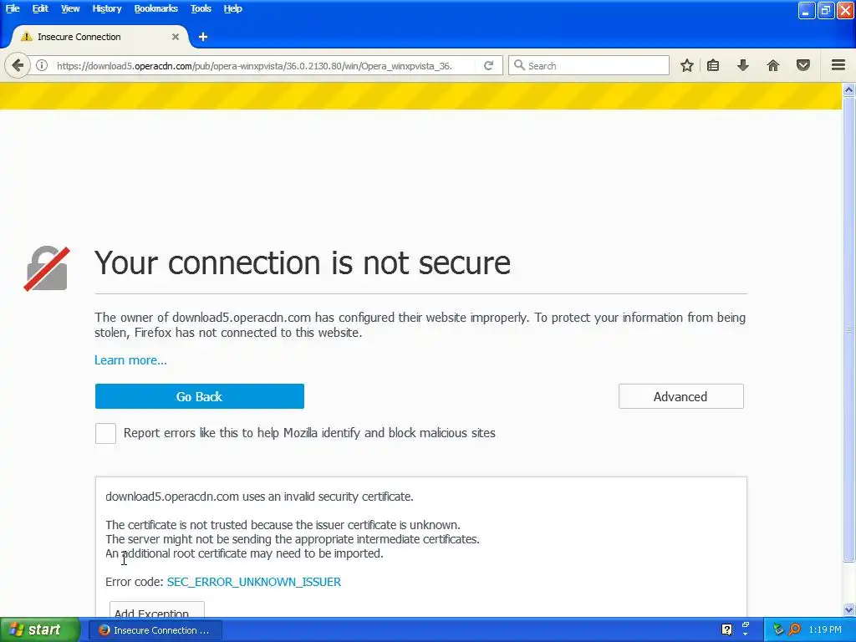
Task: Show bookmarks list icon in the toolbar
Action: click(x=713, y=66)
